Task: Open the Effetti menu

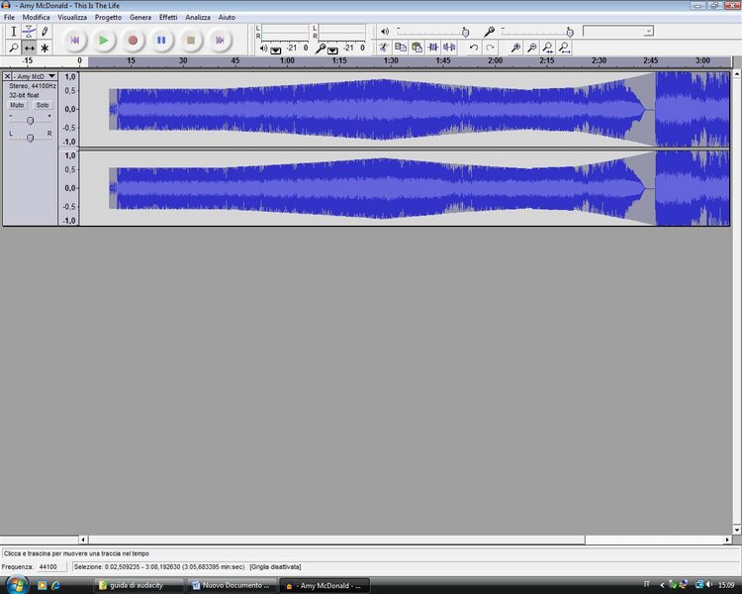Action: (168, 17)
